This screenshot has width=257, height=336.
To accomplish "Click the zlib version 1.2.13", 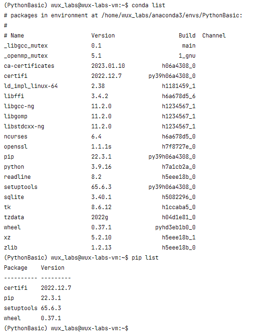I will (101, 248).
